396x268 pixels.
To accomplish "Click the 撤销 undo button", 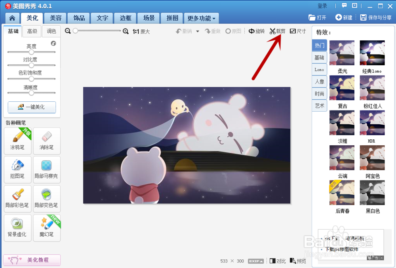I will tap(184, 31).
